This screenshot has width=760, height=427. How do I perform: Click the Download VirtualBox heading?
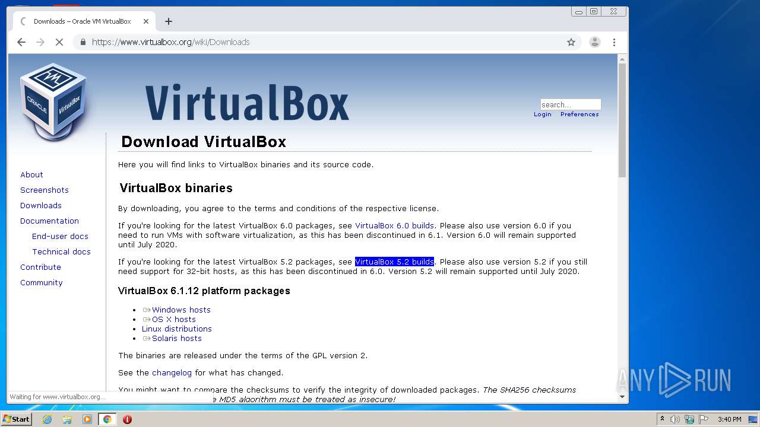(204, 142)
